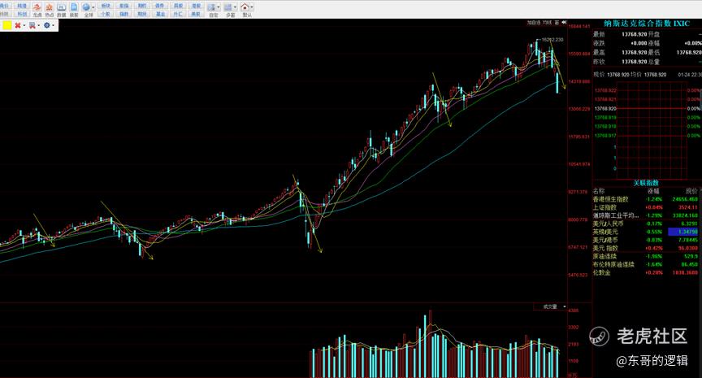Collapse side panel with arrow icon beside 加自选
The image size is (702, 378).
[564, 22]
